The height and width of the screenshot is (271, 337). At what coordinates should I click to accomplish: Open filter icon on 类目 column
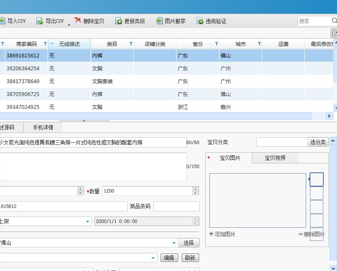pos(131,44)
